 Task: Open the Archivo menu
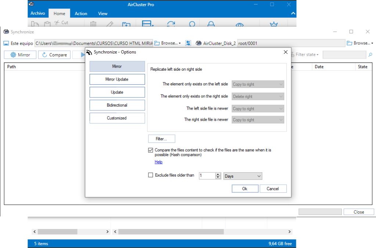pos(38,13)
